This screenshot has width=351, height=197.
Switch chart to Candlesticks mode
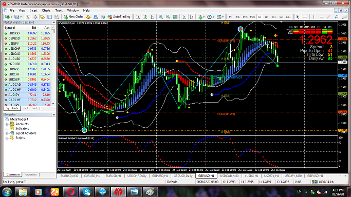[145, 17]
